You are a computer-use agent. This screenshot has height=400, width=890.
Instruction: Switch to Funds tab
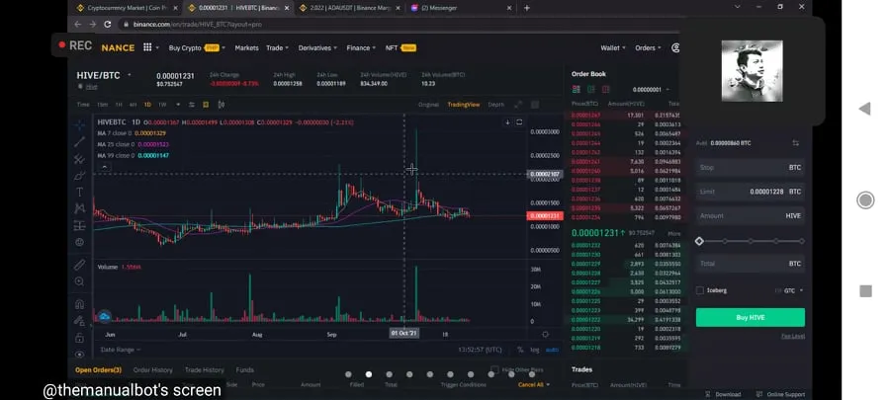[x=244, y=370]
